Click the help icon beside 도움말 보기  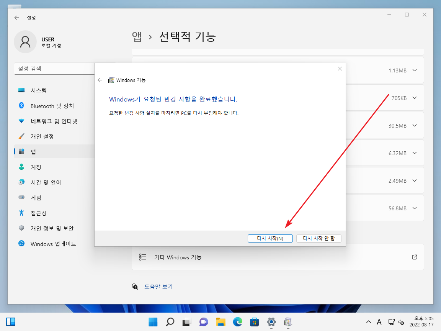(135, 287)
